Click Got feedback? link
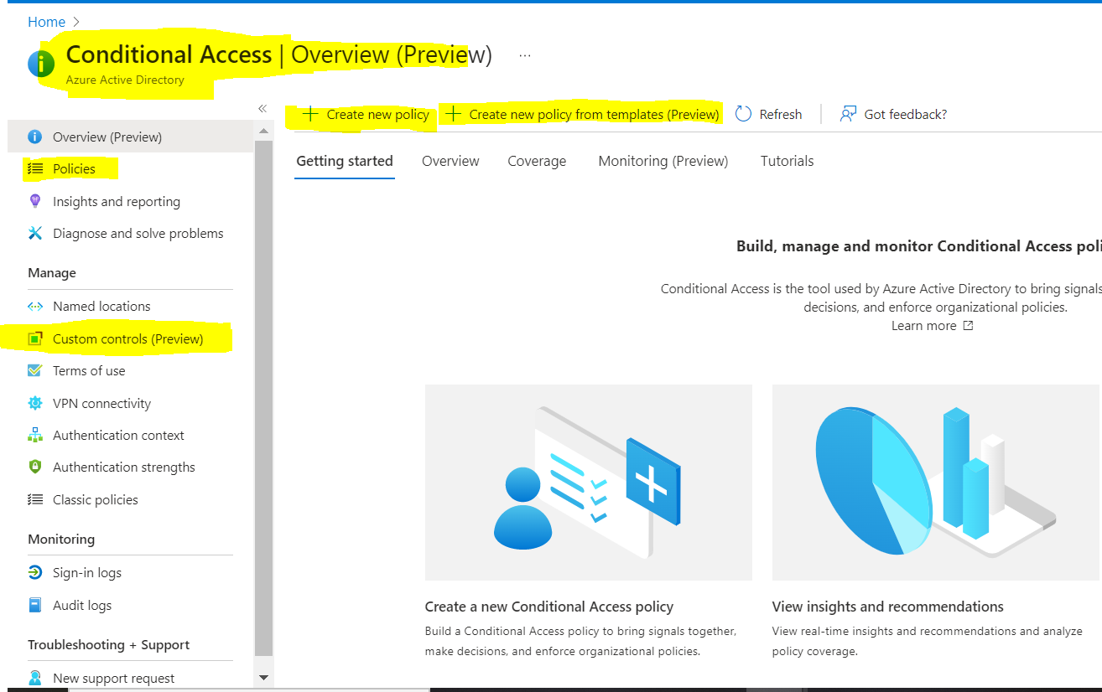This screenshot has width=1102, height=692. tap(906, 114)
